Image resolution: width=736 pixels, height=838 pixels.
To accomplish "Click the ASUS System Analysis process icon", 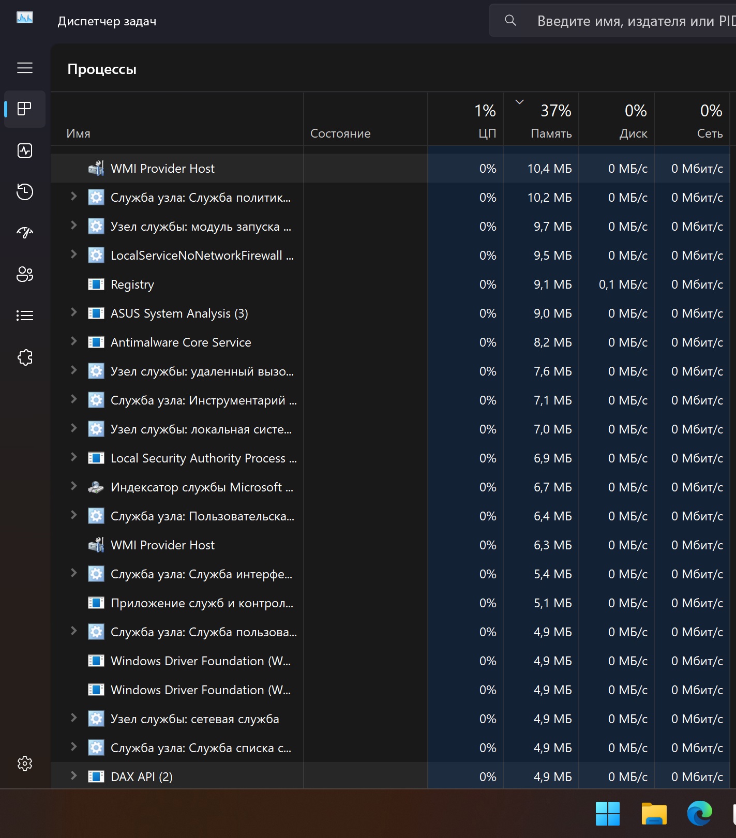I will coord(96,313).
